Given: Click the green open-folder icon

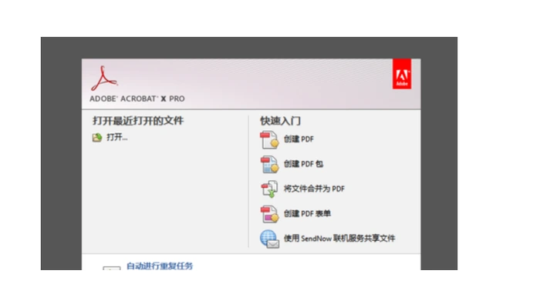Looking at the screenshot, I should [x=97, y=138].
